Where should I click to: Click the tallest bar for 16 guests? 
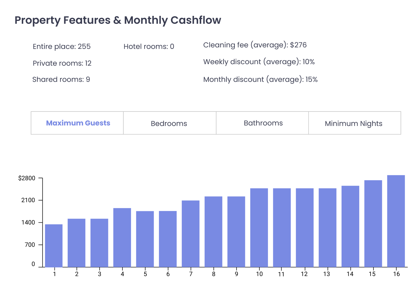pyautogui.click(x=396, y=221)
